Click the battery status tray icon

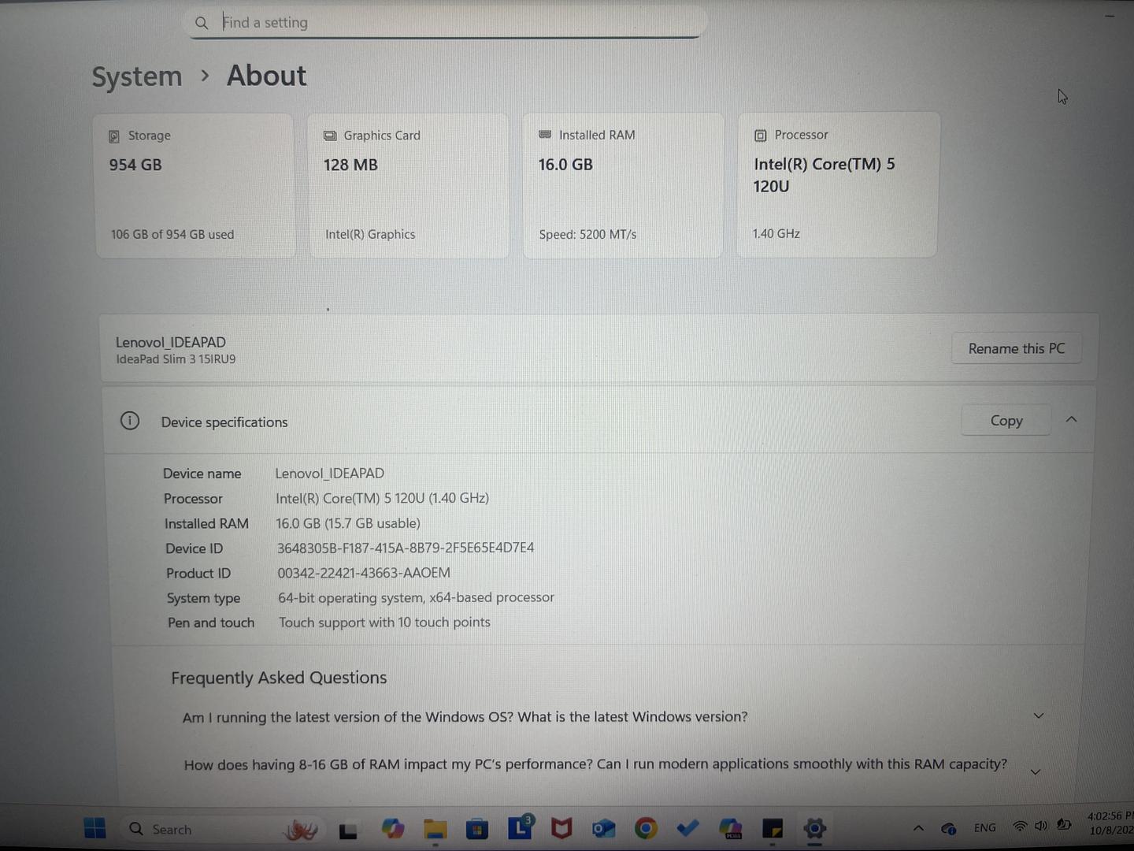click(x=1064, y=825)
